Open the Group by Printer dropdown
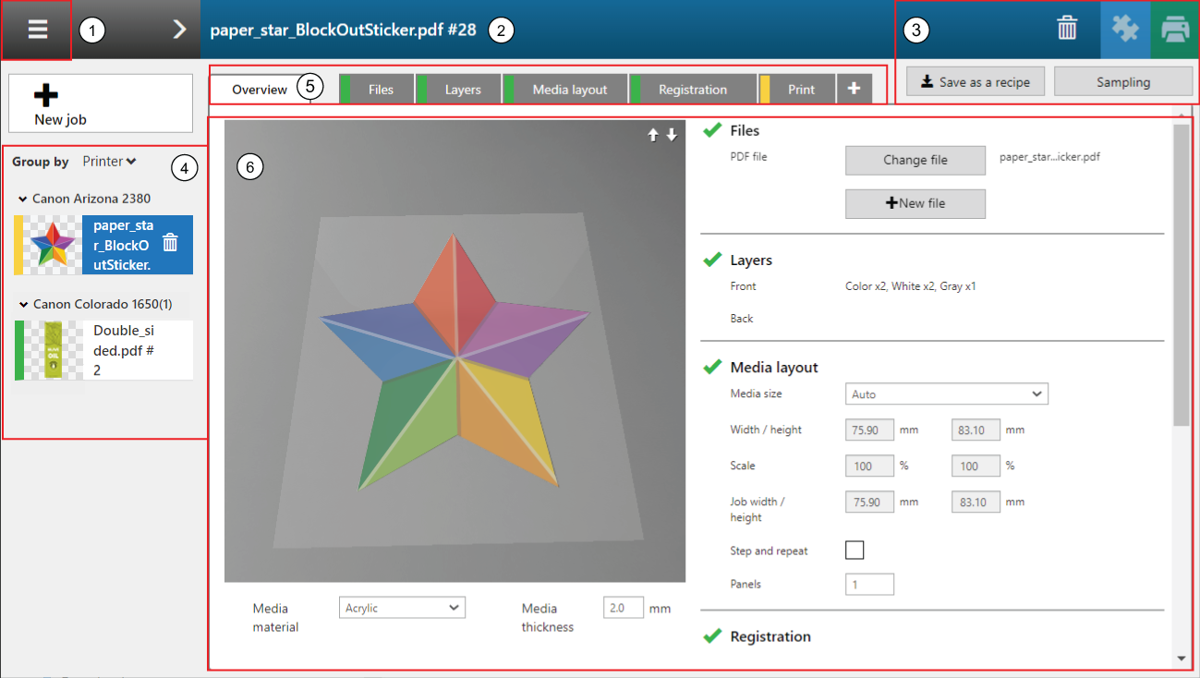The width and height of the screenshot is (1200, 678). (x=109, y=162)
